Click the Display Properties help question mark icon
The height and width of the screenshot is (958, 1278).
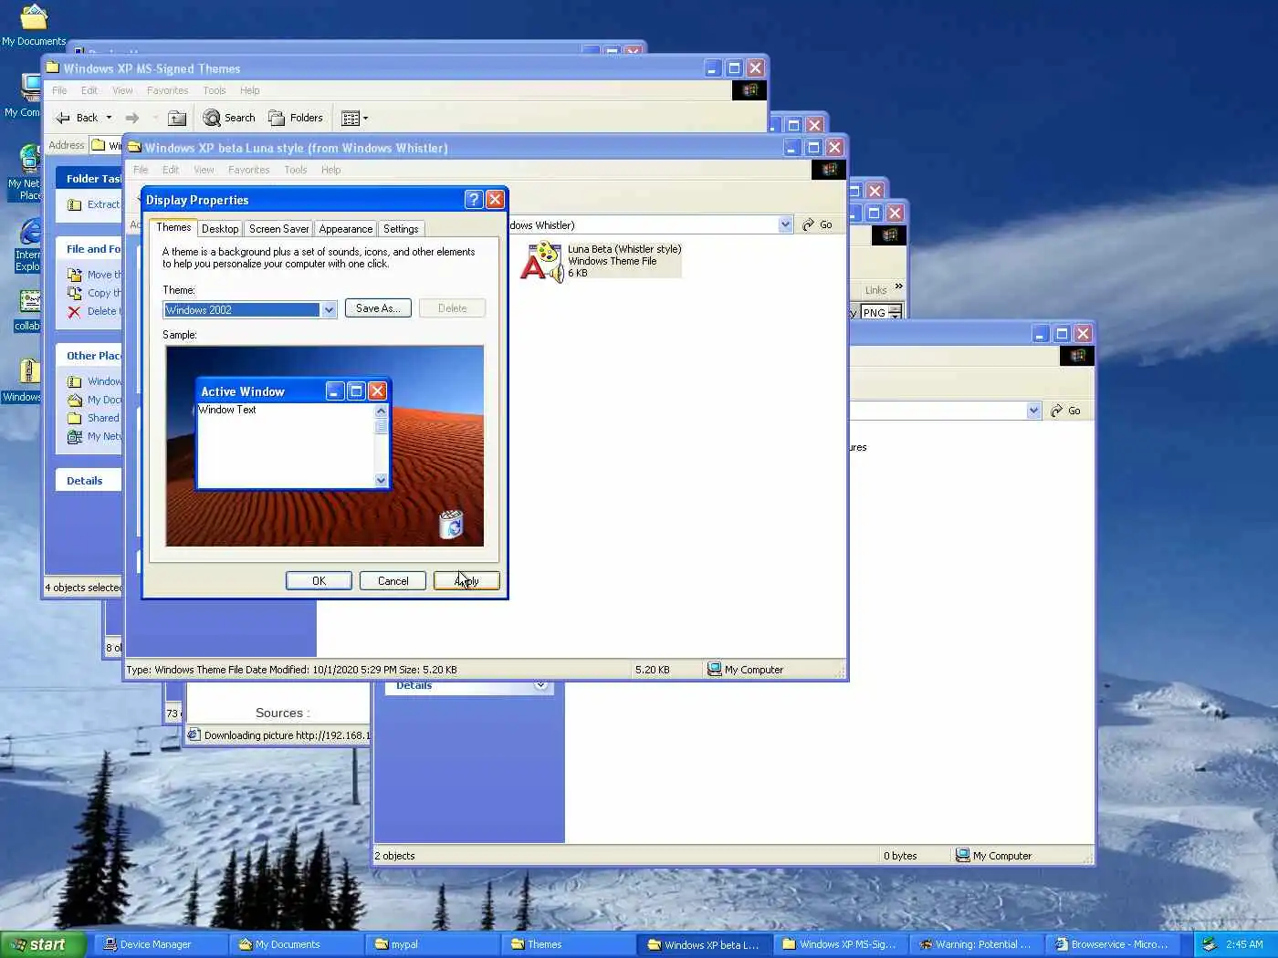tap(473, 200)
